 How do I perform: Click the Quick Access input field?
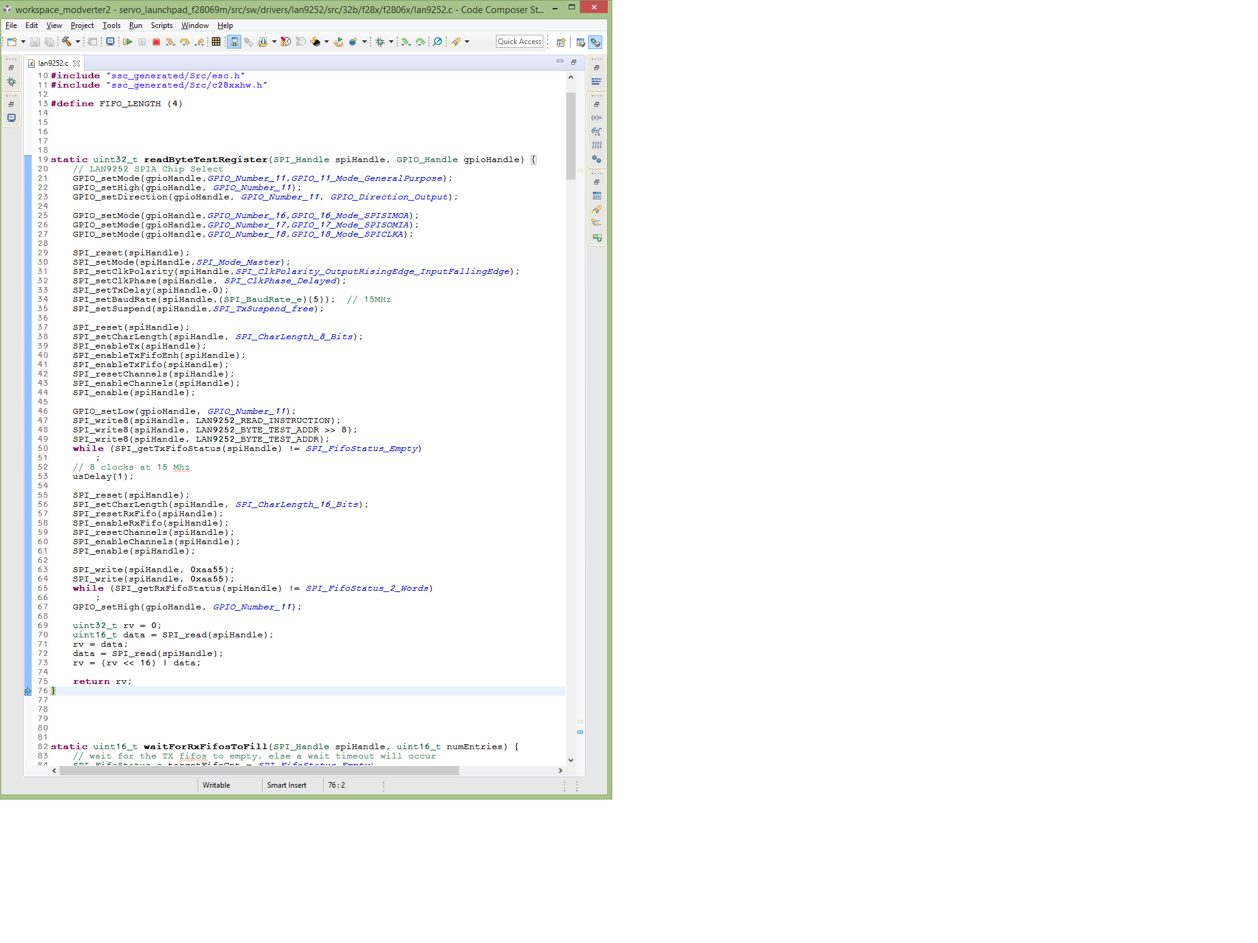(520, 42)
